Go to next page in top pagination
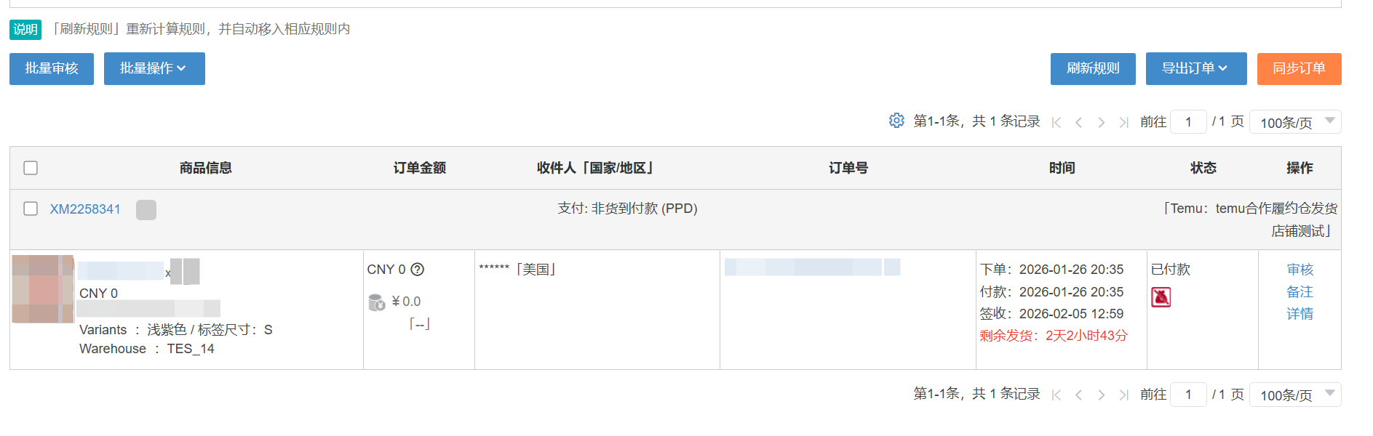This screenshot has width=1373, height=436. [1102, 123]
